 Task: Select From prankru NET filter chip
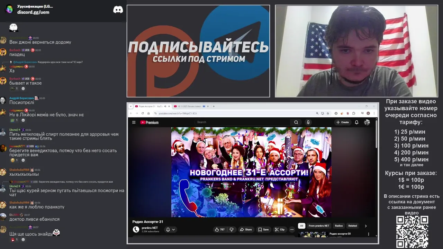coord(319,226)
